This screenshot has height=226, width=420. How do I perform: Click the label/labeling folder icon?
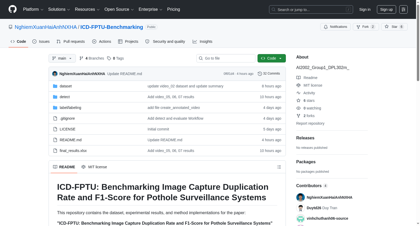[55, 108]
